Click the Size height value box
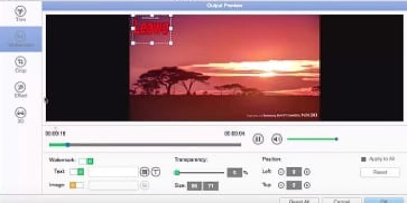Image resolution: width=407 pixels, height=203 pixels. point(211,186)
